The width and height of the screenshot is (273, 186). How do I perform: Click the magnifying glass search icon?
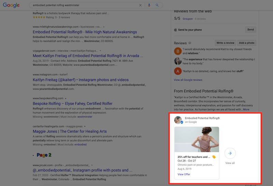pos(157,5)
